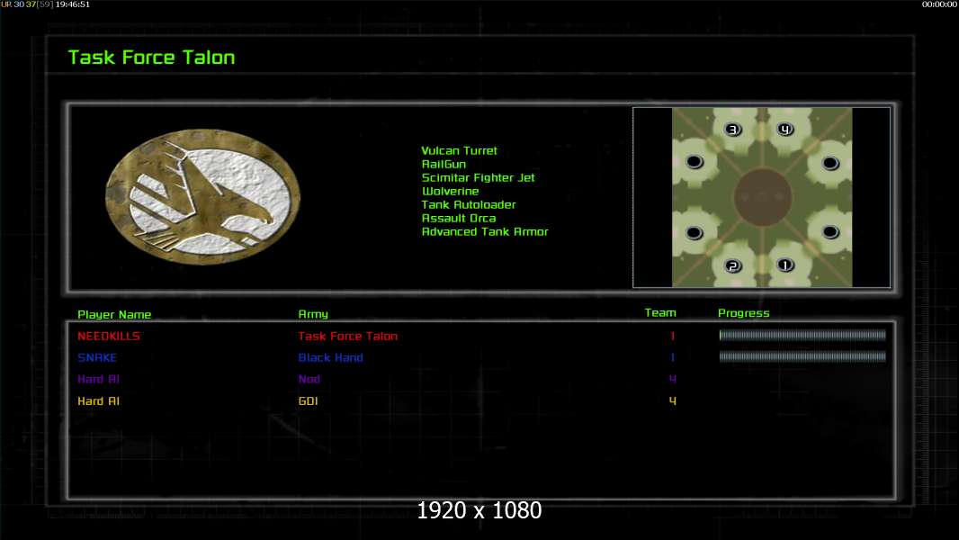Click the Progress column header
959x540 pixels.
tap(743, 313)
